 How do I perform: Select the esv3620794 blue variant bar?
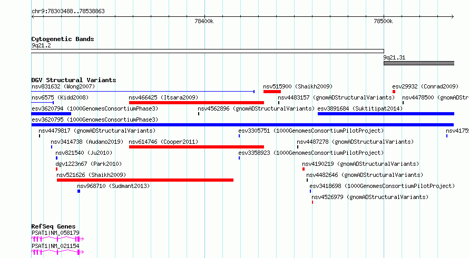(x=51, y=114)
